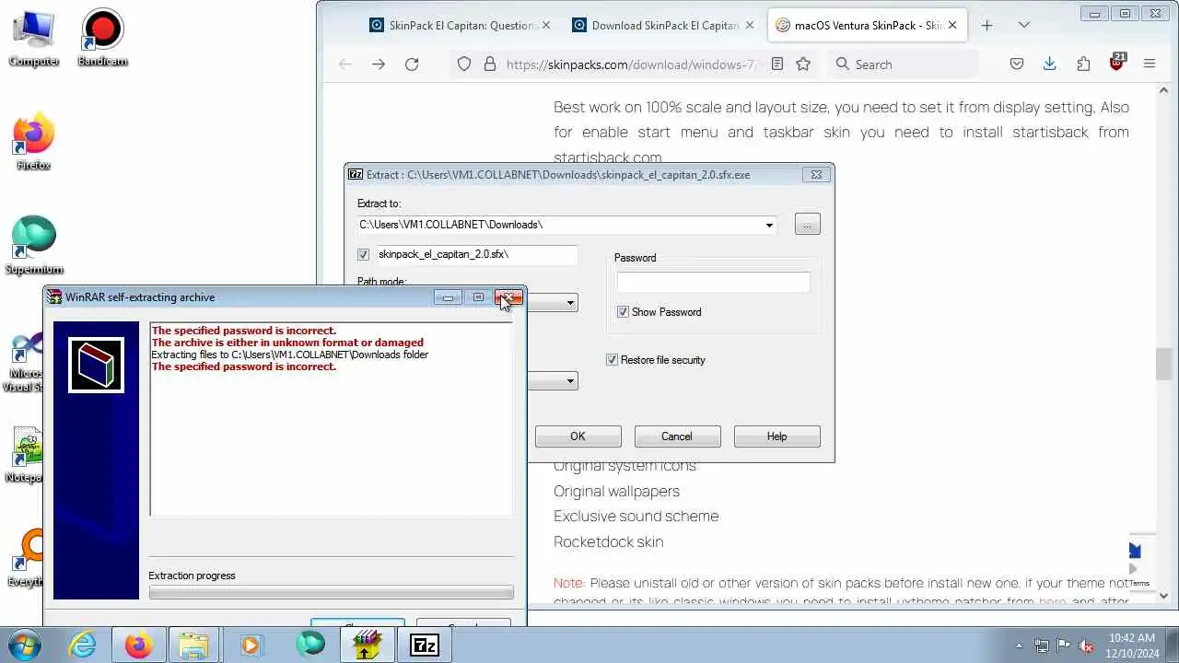
Task: Open the lower overwrite mode dropdown arrow
Action: [570, 381]
